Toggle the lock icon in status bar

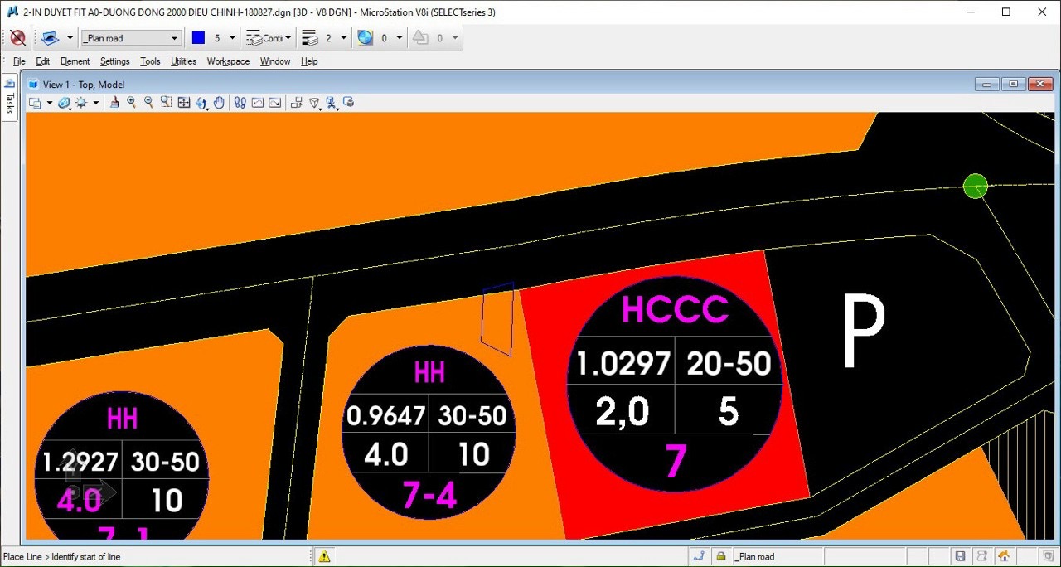[721, 556]
